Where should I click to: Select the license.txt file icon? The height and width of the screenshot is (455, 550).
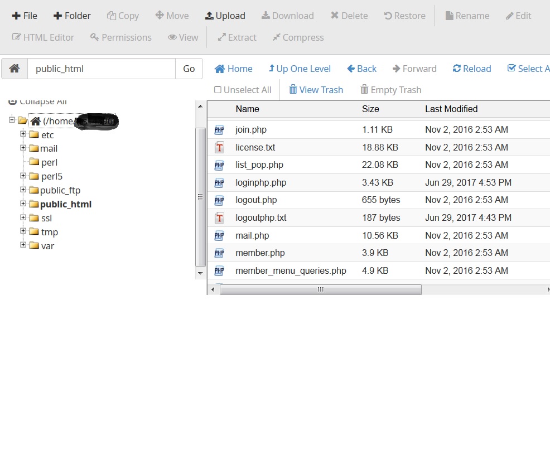219,148
